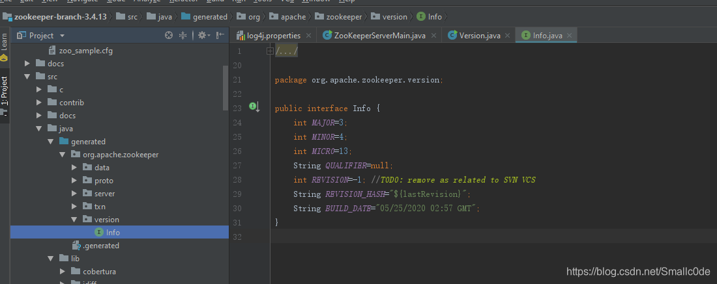This screenshot has width=717, height=284.
Task: Click the collapse all icon in Project panel
Action: (x=183, y=35)
